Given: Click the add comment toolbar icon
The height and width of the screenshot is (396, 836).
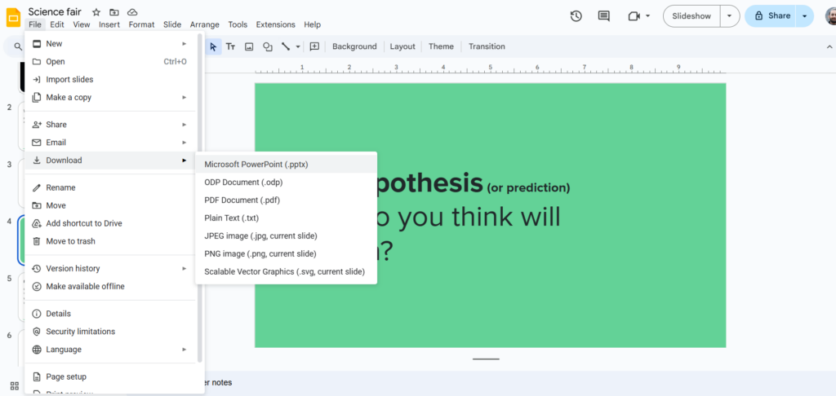Looking at the screenshot, I should click(x=314, y=46).
